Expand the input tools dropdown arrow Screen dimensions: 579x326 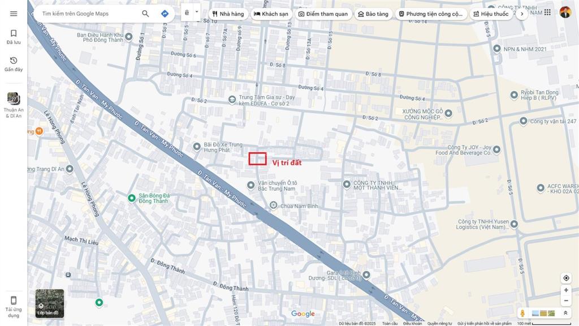click(x=197, y=12)
